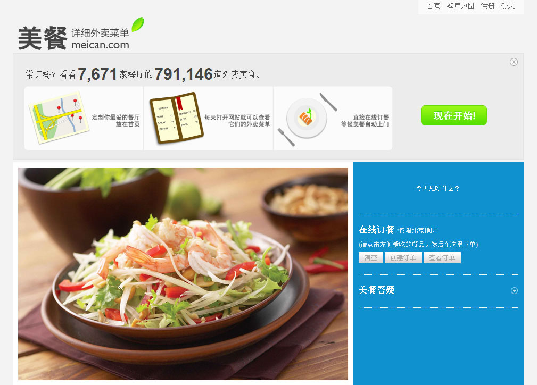Click the menu book illustration
The width and height of the screenshot is (537, 385).
(x=177, y=118)
